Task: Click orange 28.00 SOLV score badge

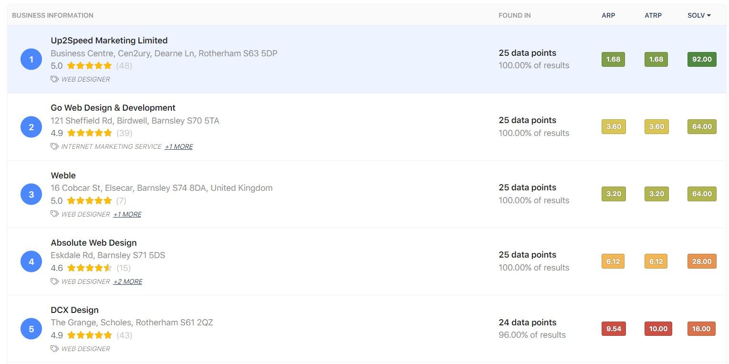Action: pyautogui.click(x=702, y=261)
